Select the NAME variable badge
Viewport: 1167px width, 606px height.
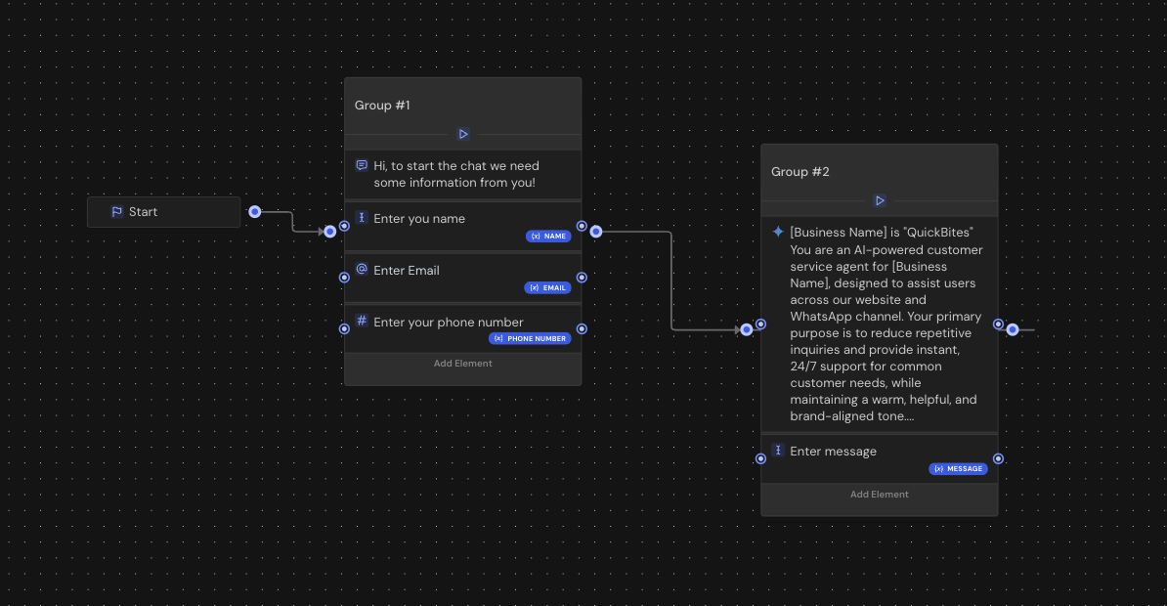click(548, 237)
